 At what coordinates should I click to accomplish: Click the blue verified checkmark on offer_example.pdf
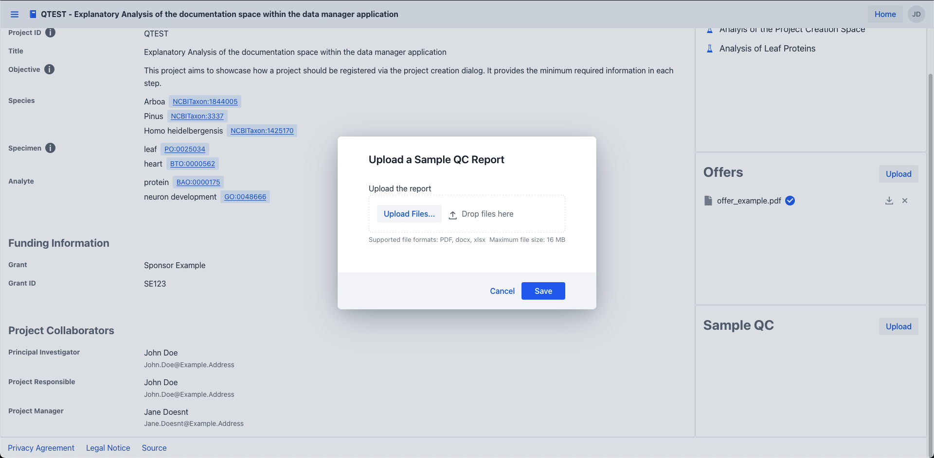[790, 201]
